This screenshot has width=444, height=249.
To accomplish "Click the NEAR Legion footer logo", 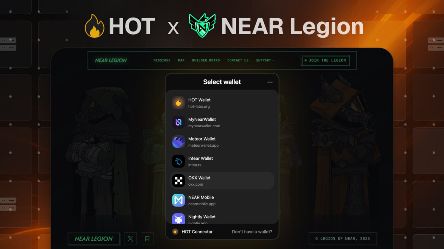I will tap(94, 239).
